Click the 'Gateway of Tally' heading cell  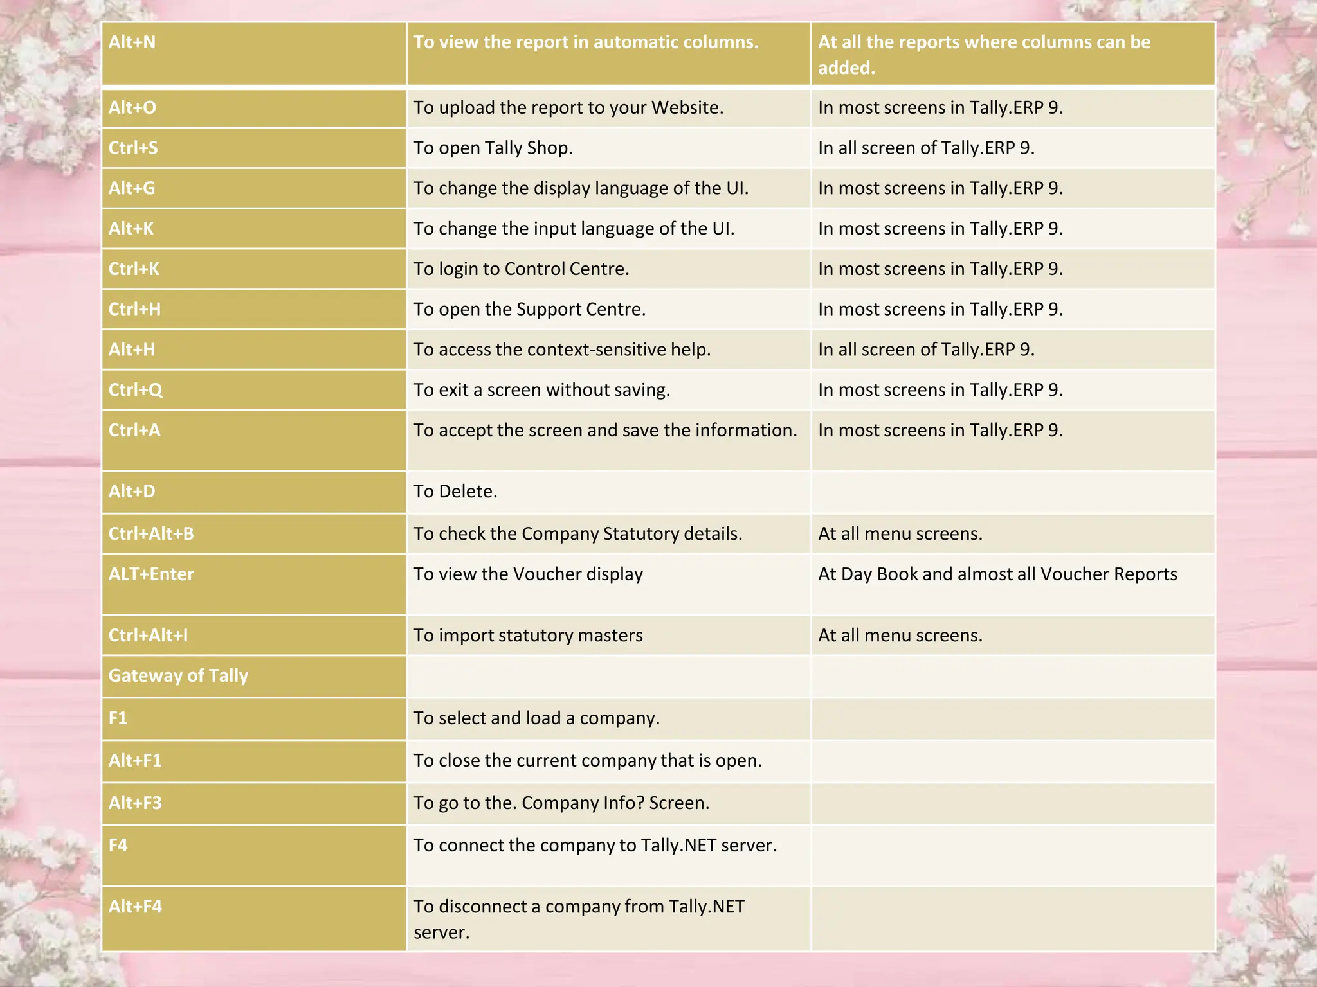[x=254, y=677]
